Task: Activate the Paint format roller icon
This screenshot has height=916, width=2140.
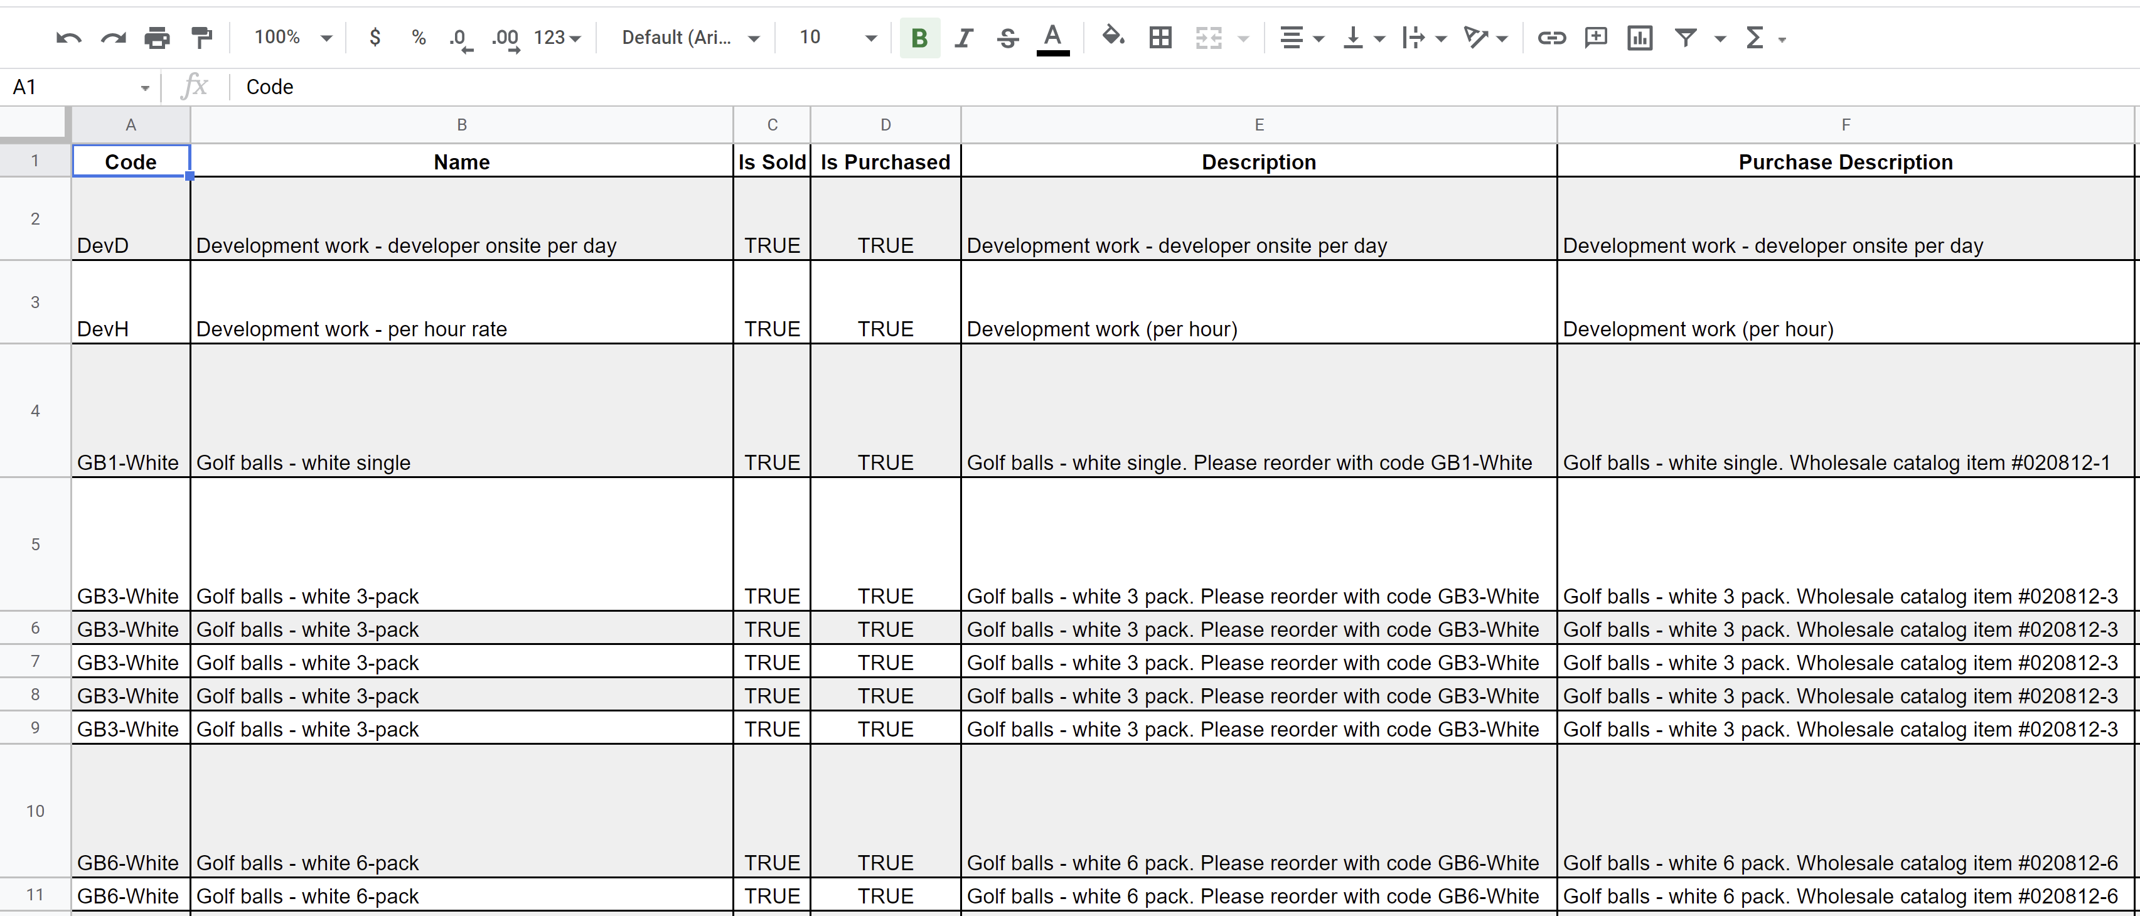Action: click(x=202, y=38)
